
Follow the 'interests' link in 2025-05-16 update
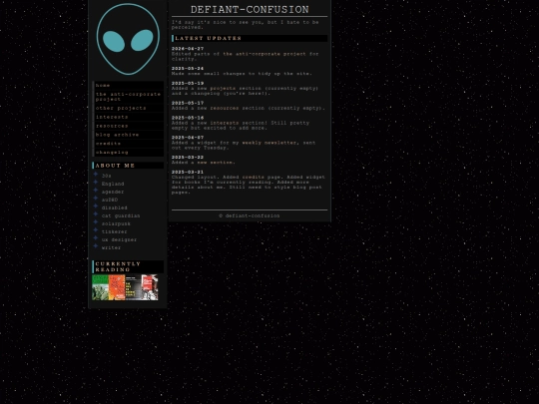(225, 123)
